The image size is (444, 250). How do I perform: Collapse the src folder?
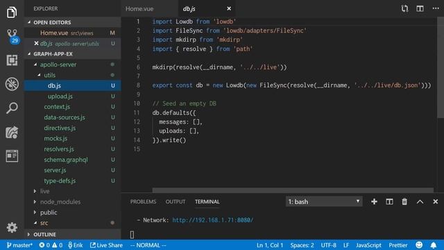(35, 223)
